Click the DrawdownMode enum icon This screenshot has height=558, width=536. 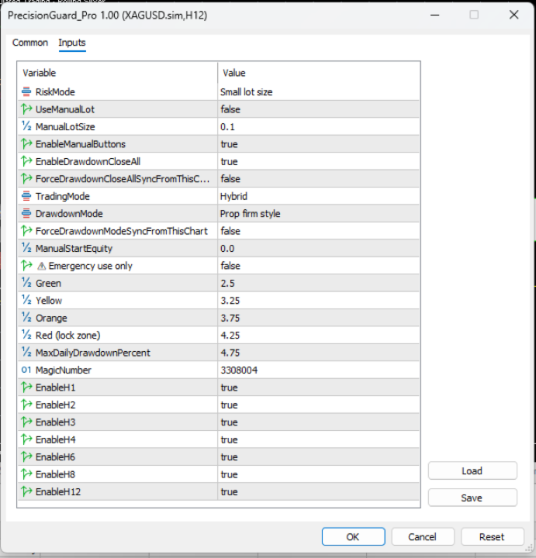click(x=26, y=213)
